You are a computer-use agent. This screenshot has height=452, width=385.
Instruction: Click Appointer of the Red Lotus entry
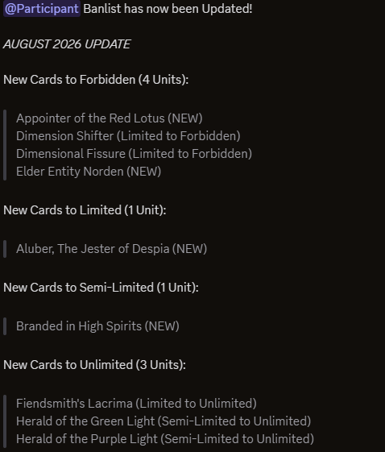pyautogui.click(x=110, y=118)
